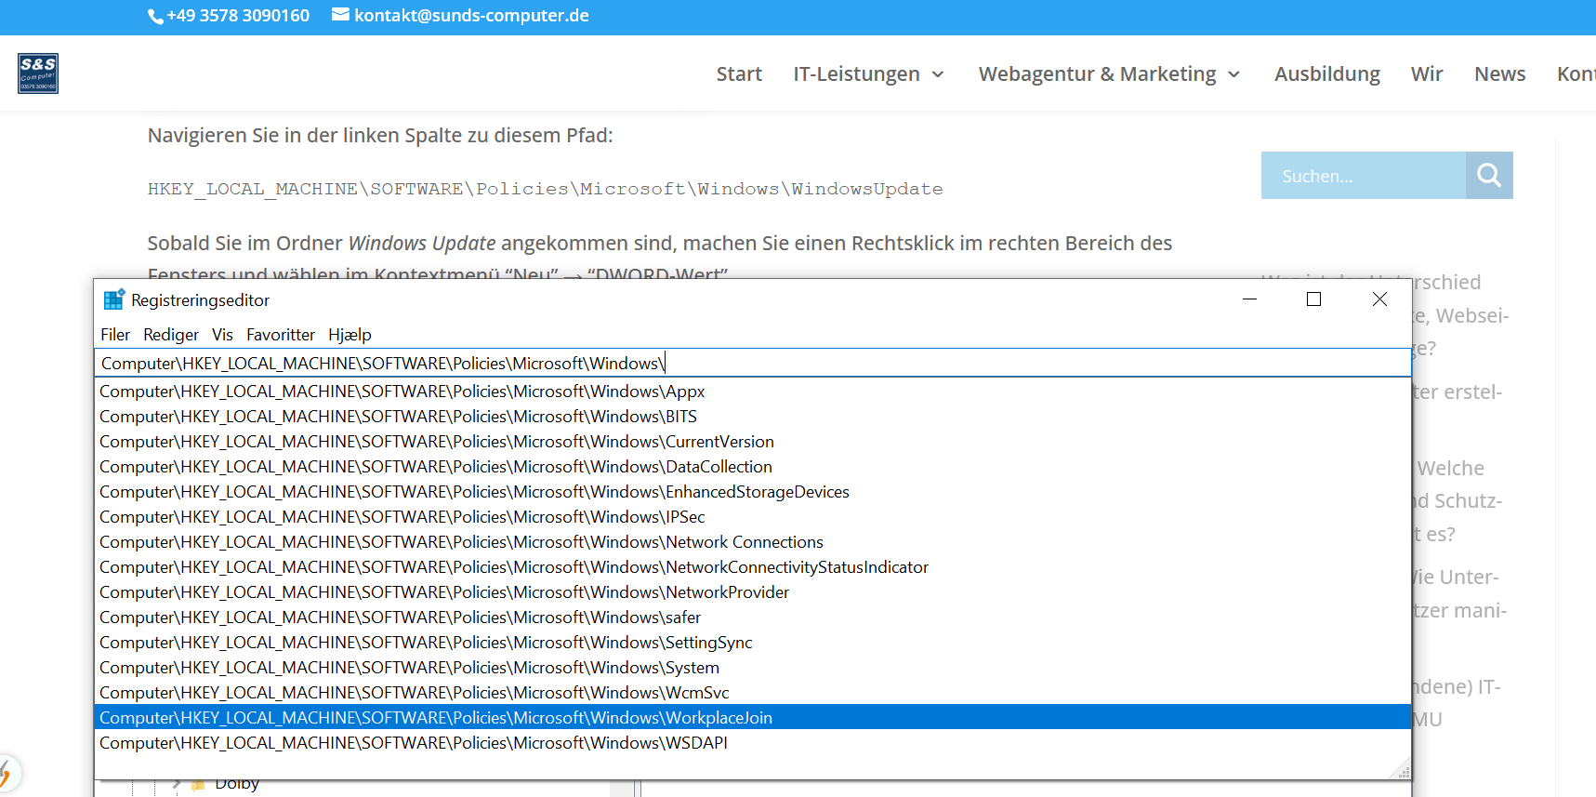Call the phone number +49 3578 3090160

pyautogui.click(x=238, y=16)
